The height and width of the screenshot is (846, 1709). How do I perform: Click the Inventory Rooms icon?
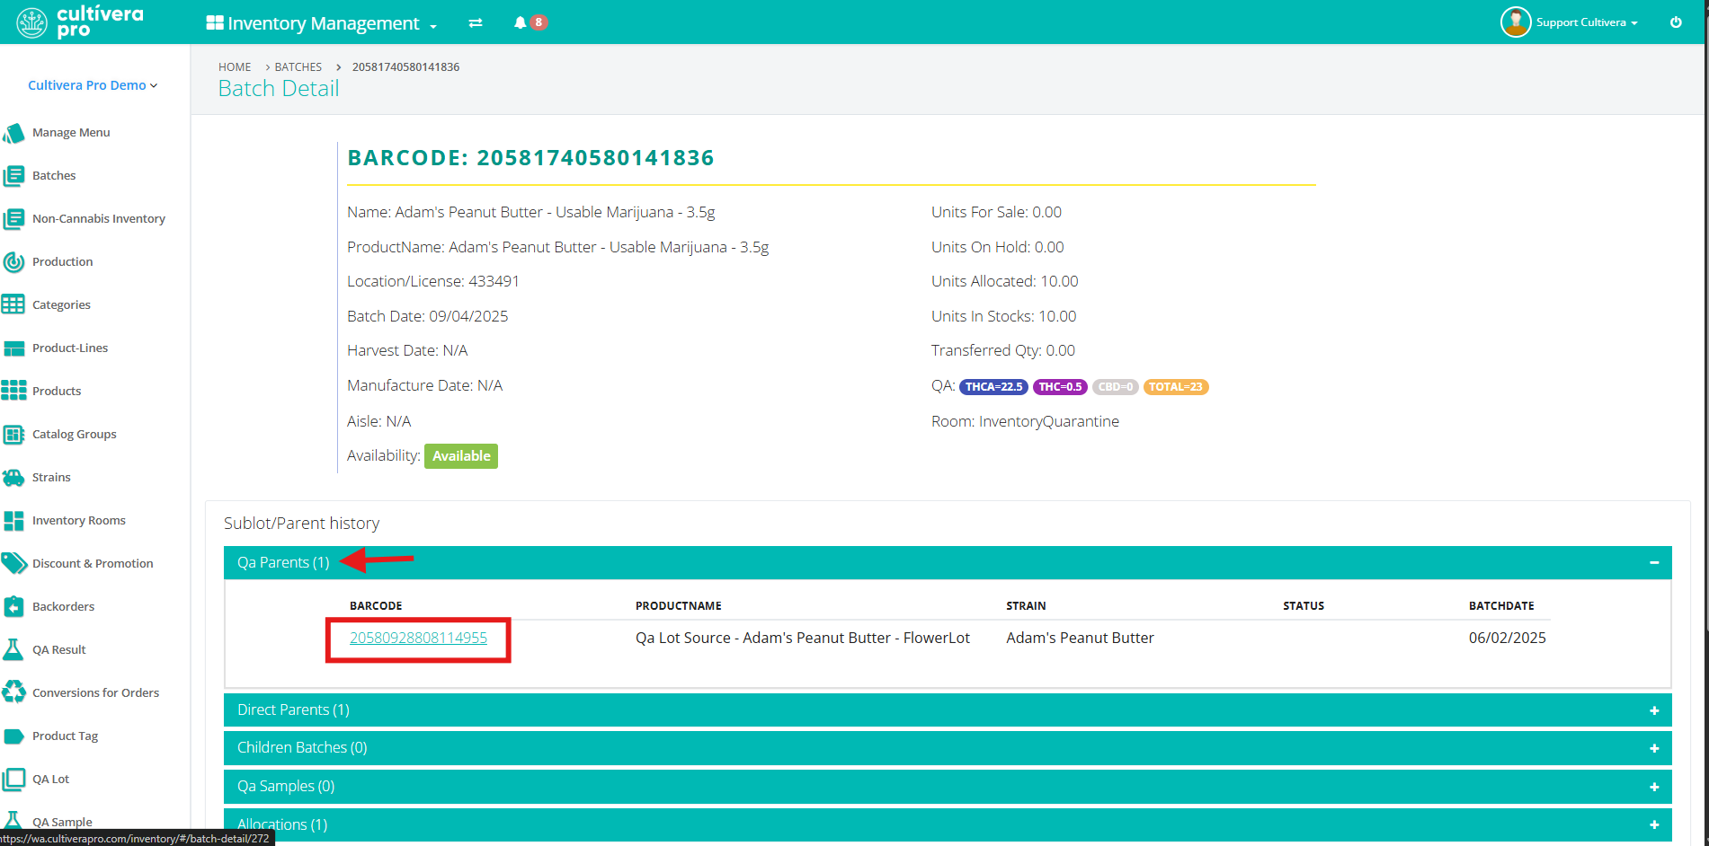(x=13, y=521)
